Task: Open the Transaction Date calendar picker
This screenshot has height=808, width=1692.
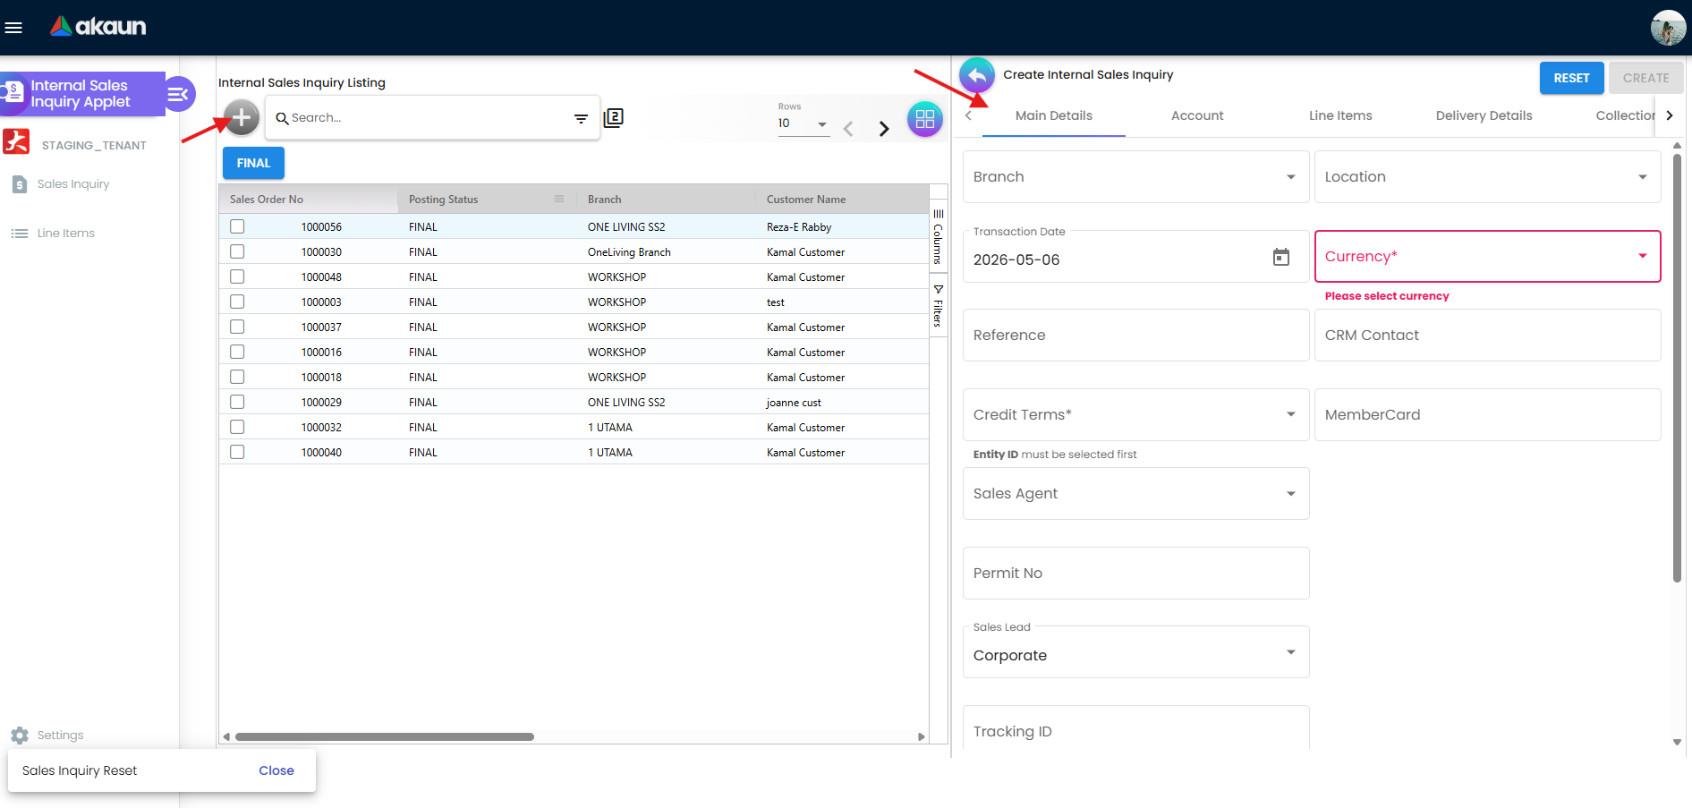Action: click(1281, 258)
